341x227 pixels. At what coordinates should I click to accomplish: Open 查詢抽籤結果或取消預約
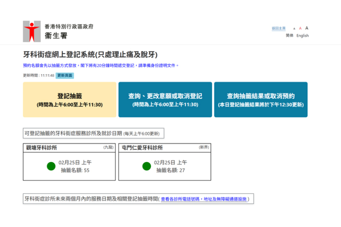pos(261,100)
